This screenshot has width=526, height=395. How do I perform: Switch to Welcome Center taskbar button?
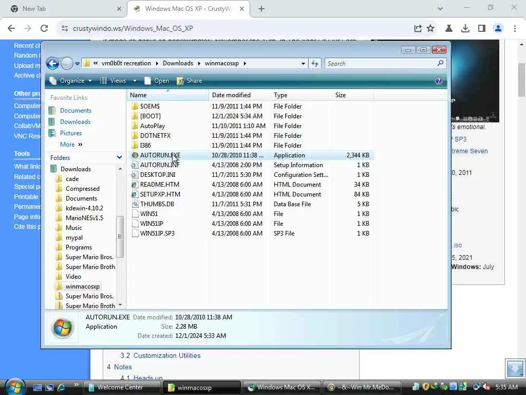[122, 387]
